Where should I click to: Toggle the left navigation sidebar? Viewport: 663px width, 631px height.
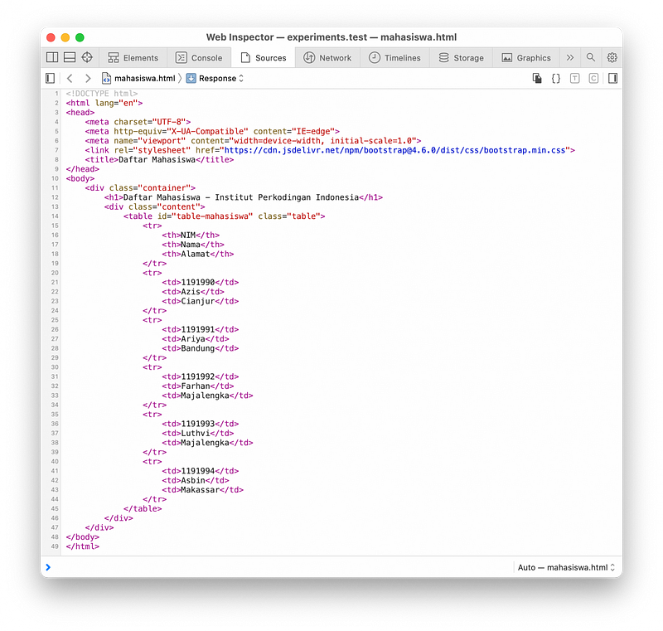pyautogui.click(x=51, y=79)
